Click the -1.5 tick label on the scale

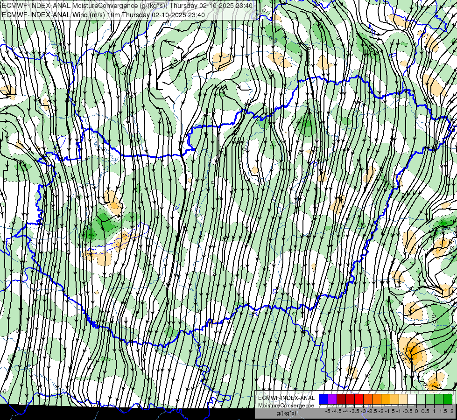coord(390,411)
